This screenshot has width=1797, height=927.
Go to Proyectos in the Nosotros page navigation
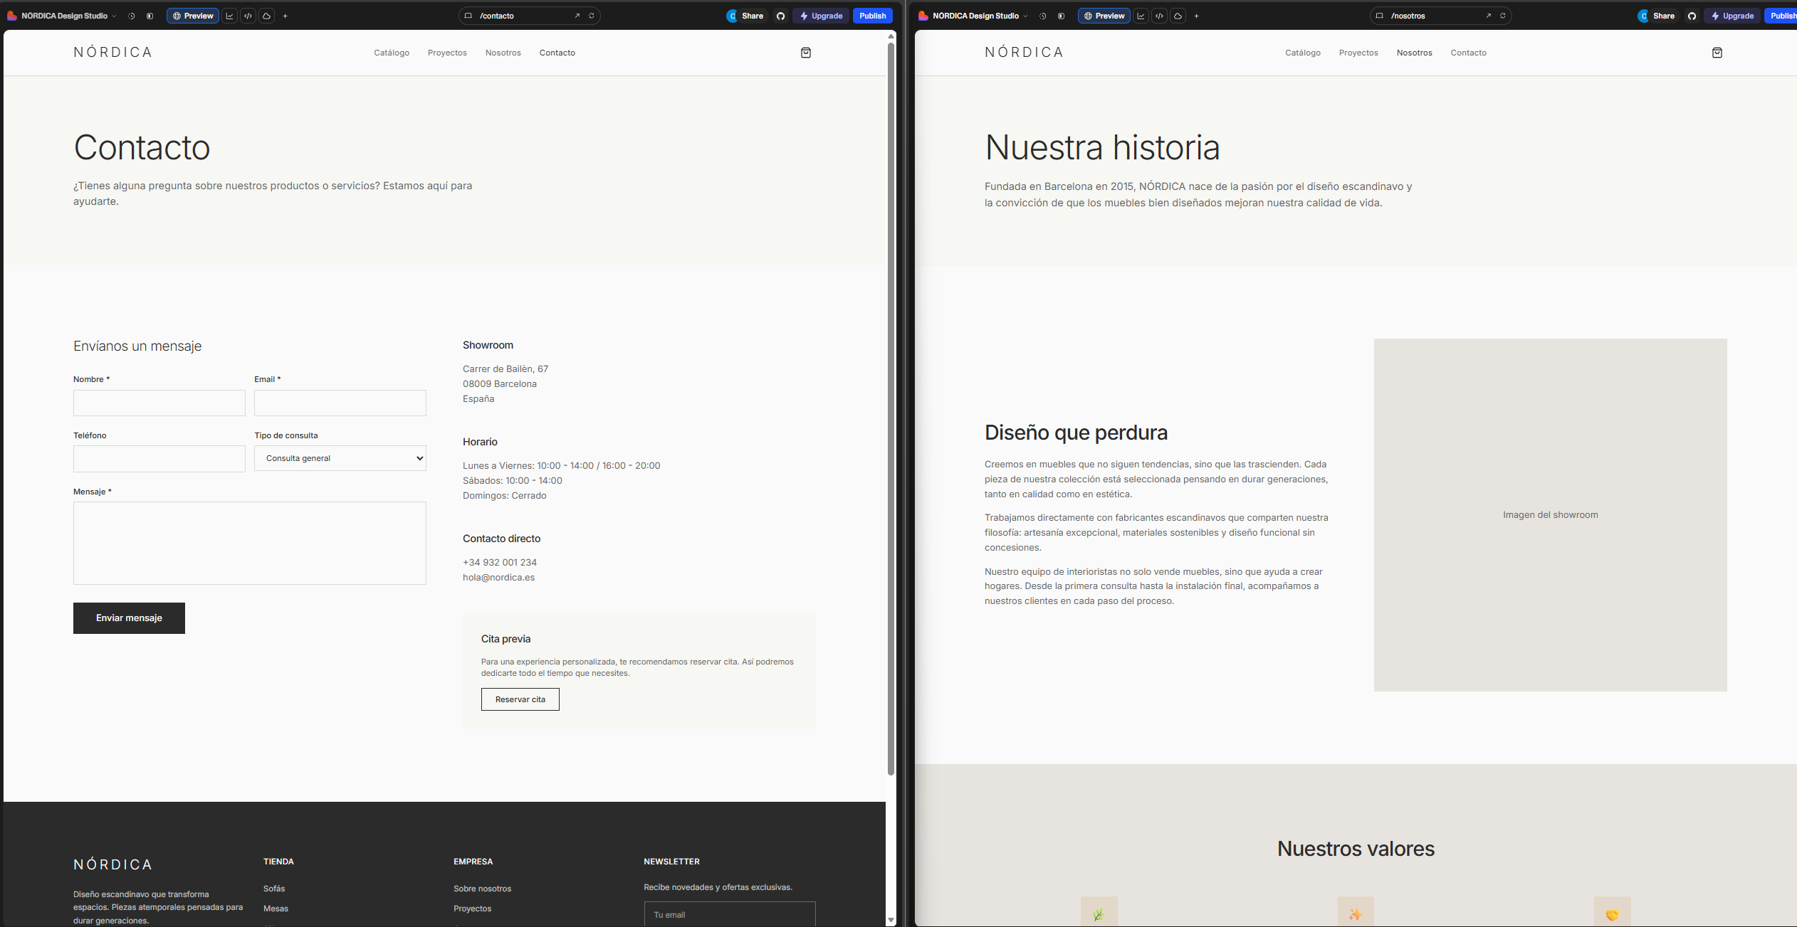click(x=1358, y=53)
